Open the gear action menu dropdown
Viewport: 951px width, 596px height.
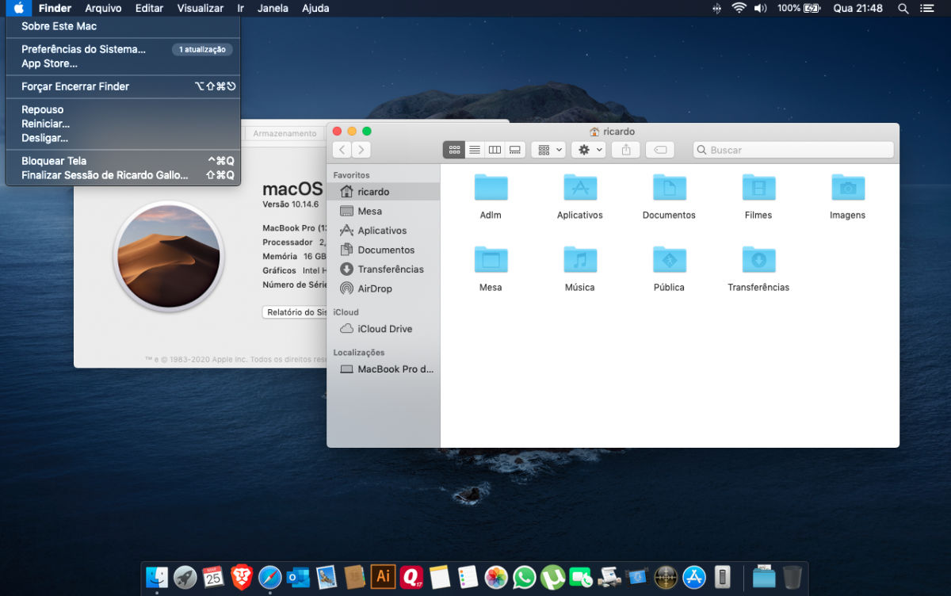click(x=589, y=150)
